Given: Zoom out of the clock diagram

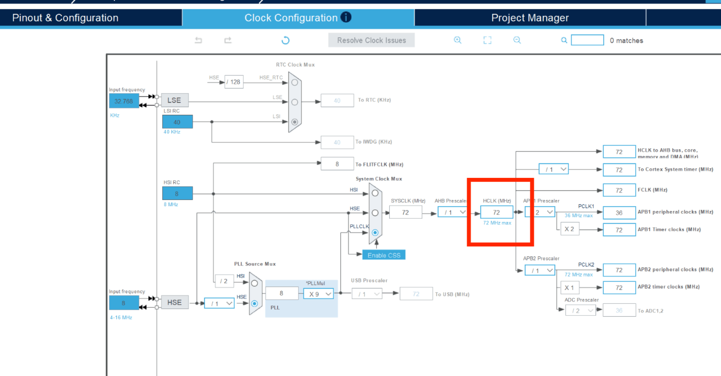Looking at the screenshot, I should click(517, 40).
